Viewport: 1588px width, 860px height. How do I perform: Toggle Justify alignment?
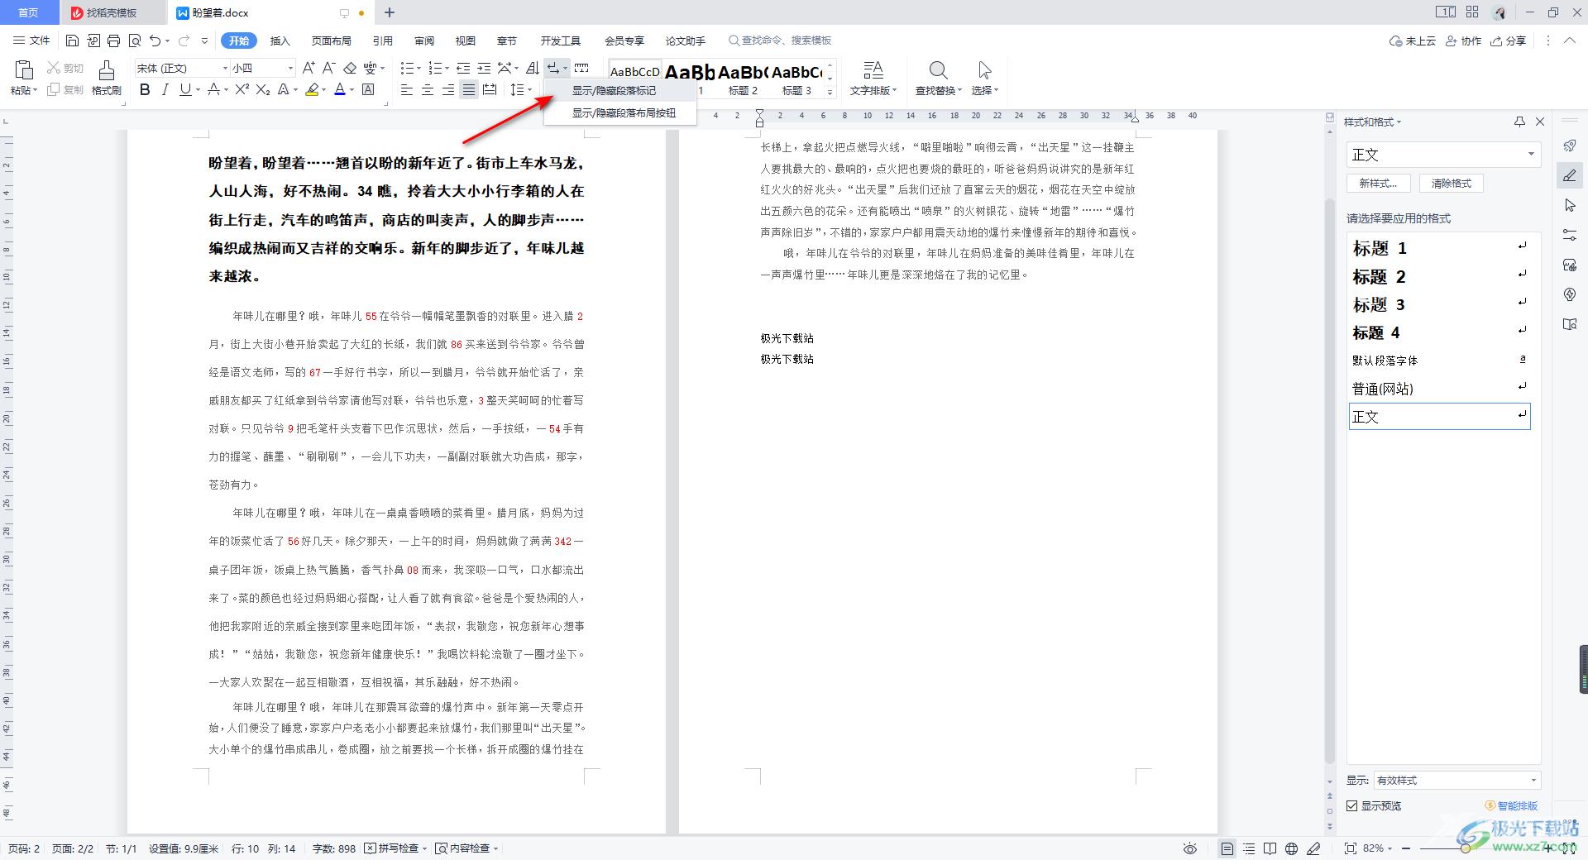tap(469, 89)
